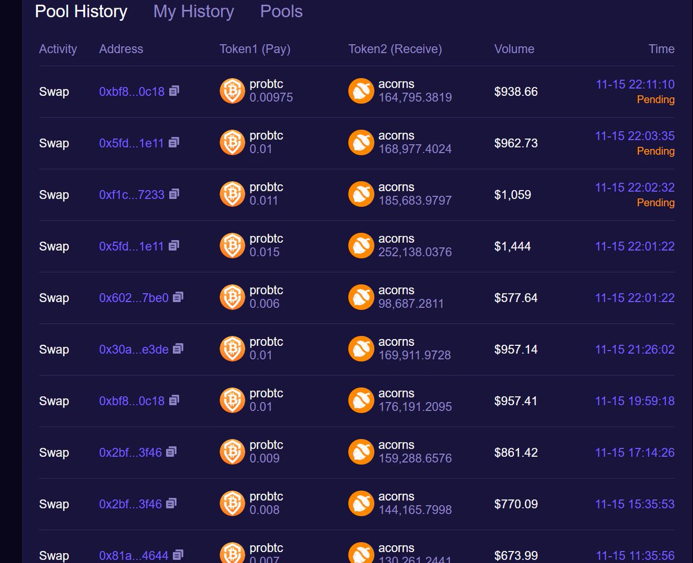Screen dimensions: 693x563
Task: Click the $577.64 volume value
Action: tap(516, 298)
